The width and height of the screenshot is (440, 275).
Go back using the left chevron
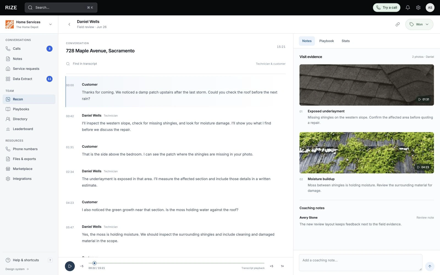tap(69, 24)
